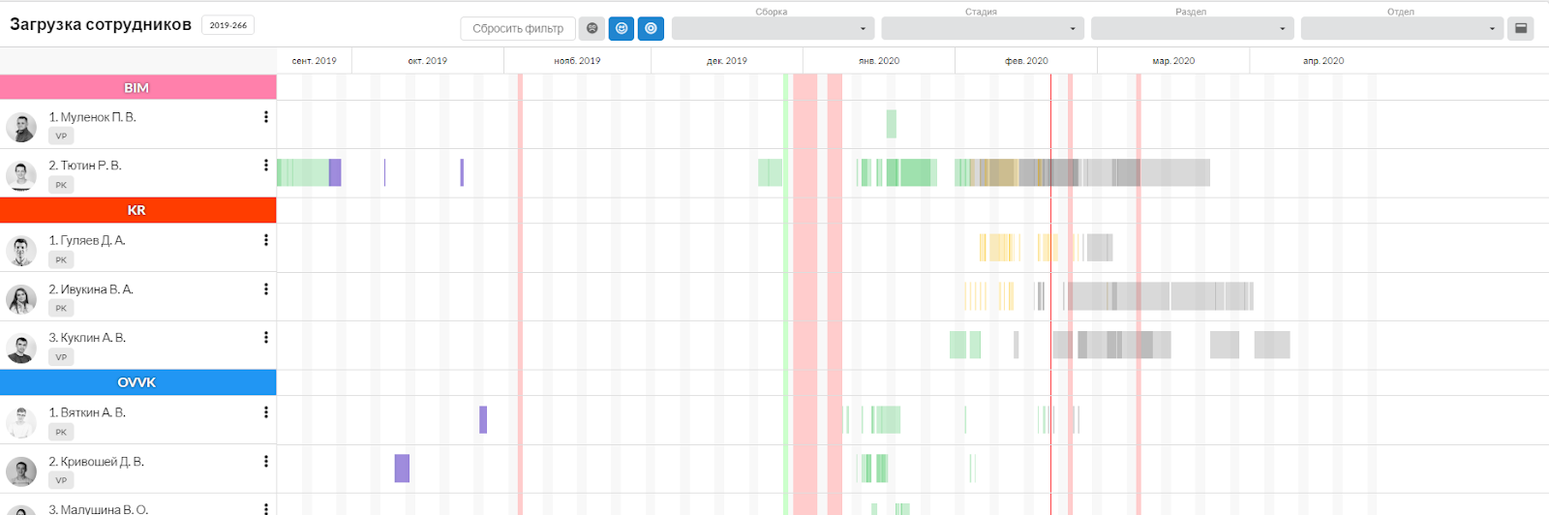Click Вяткин А. В. avatar photo
This screenshot has height=515, width=1549.
[x=21, y=422]
